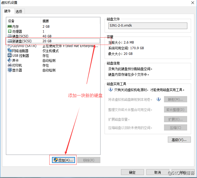Click the USB 控制器 icon
This screenshot has width=197, height=178.
10,55
